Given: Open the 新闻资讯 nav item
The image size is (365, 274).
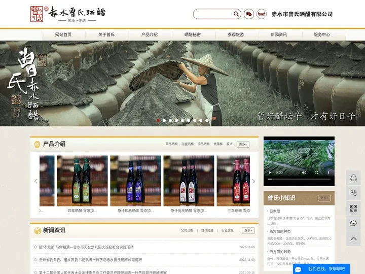Looking at the screenshot, I should (279, 35).
